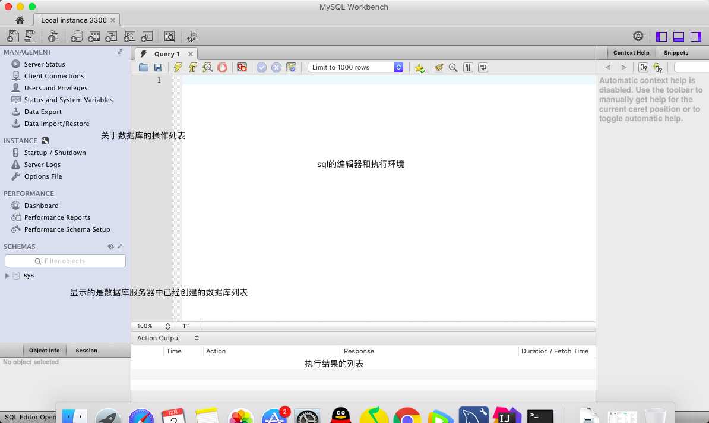The width and height of the screenshot is (709, 423).
Task: Create a new stored procedure icon
Action: [x=129, y=36]
